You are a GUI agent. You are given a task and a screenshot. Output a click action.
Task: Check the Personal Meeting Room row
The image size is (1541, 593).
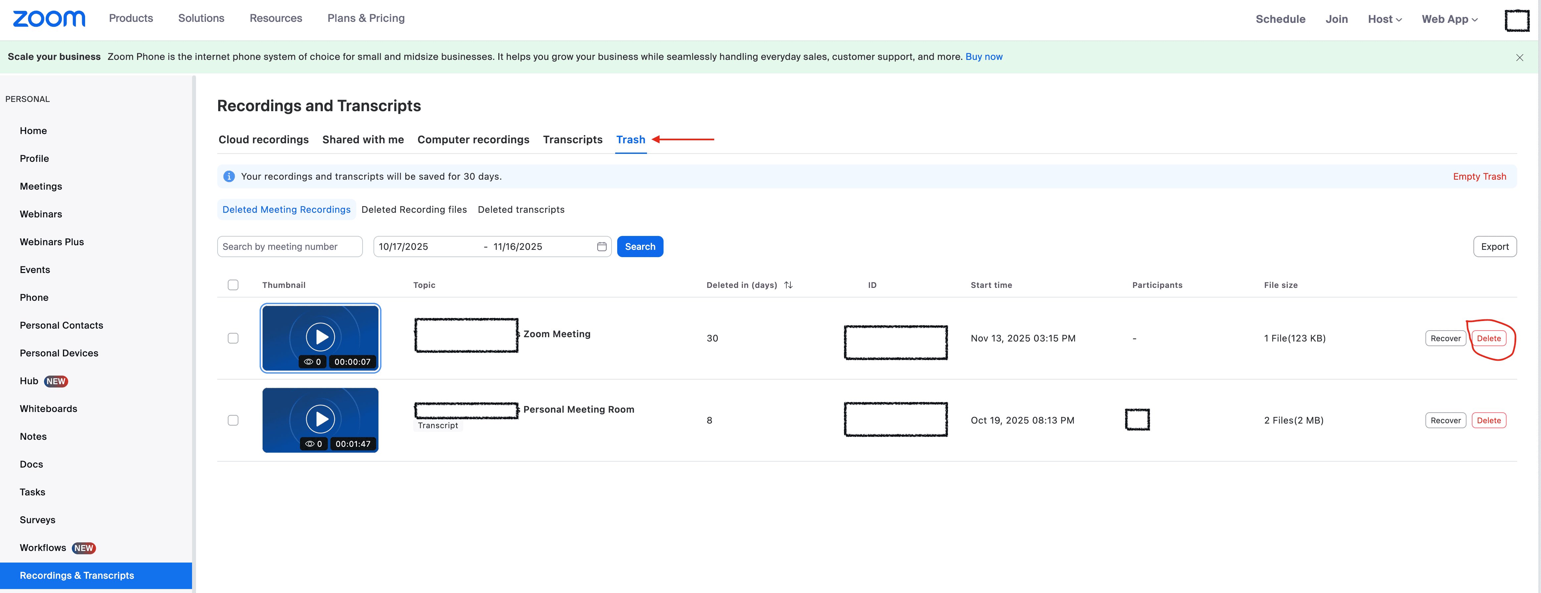[x=233, y=420]
